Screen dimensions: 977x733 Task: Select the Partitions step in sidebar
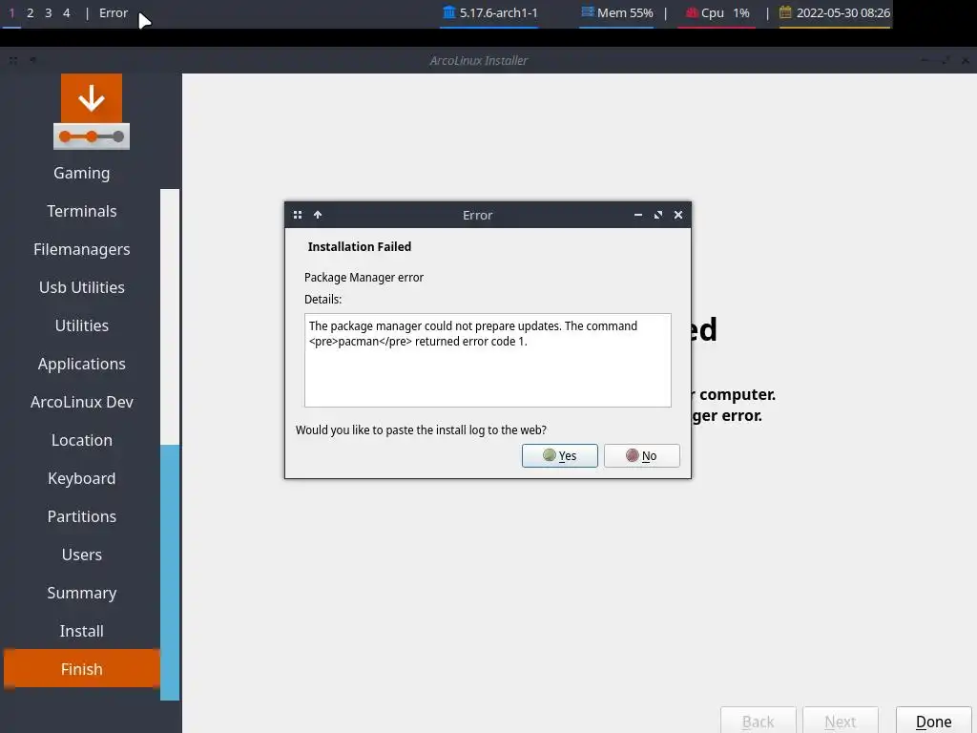82,516
